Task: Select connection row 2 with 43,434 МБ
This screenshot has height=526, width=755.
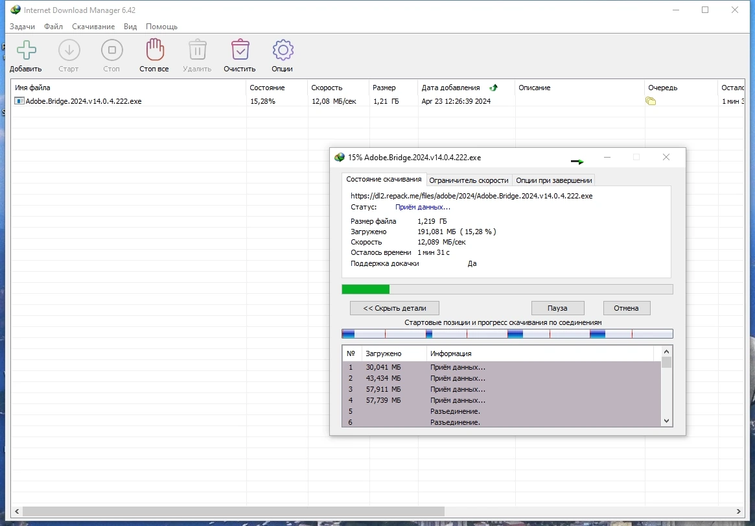Action: pyautogui.click(x=502, y=378)
